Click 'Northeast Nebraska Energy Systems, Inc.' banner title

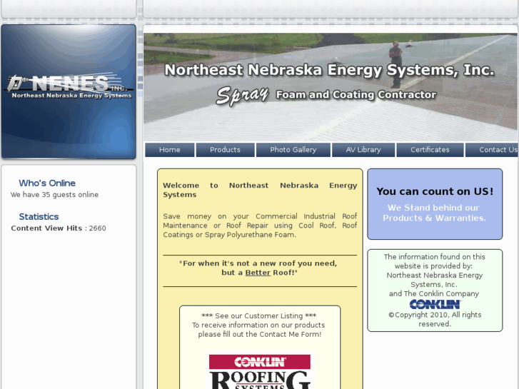(329, 70)
